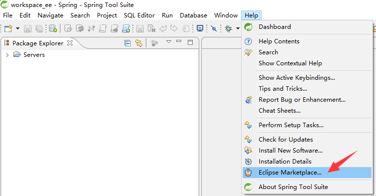Viewport: 376px width, 196px height.
Task: Choose Search in the Help menu
Action: point(307,52)
